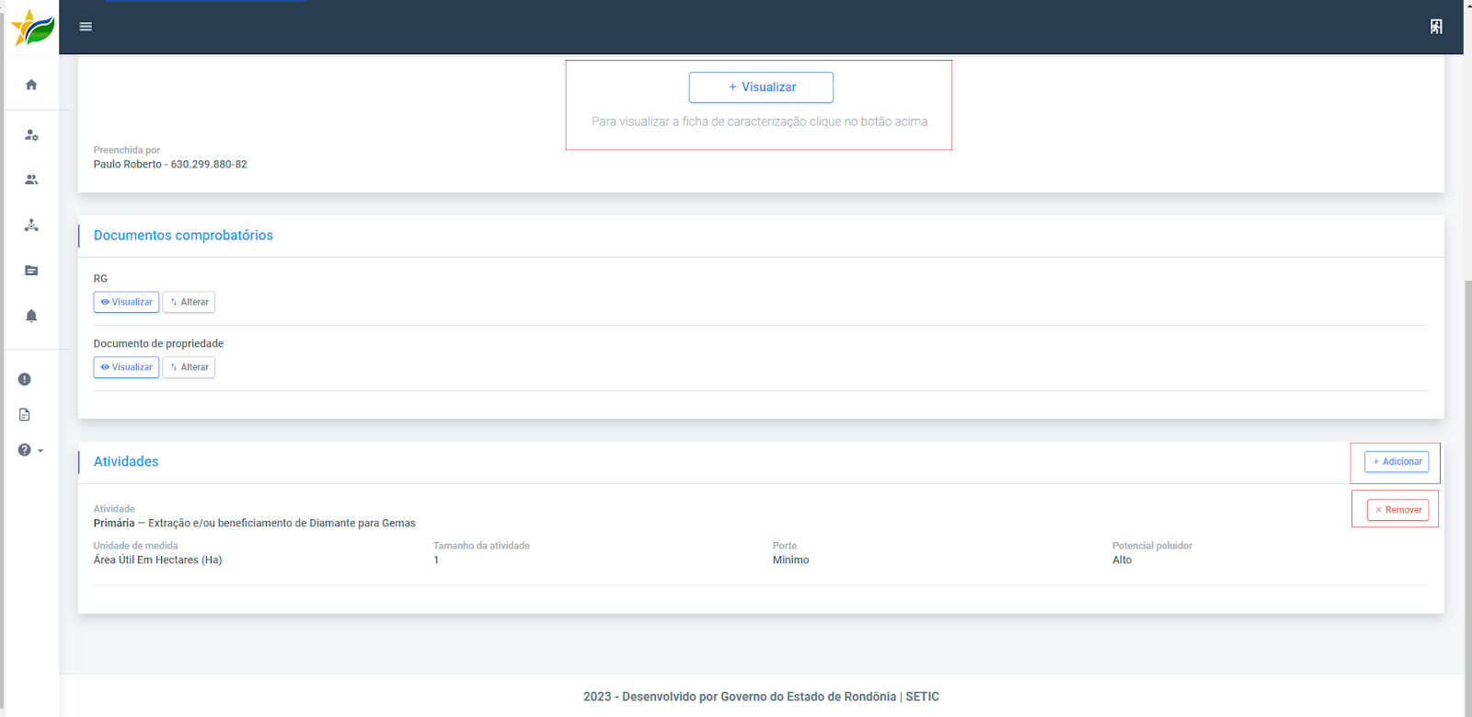
Task: Open the document page icon in sidebar
Action: [x=25, y=415]
